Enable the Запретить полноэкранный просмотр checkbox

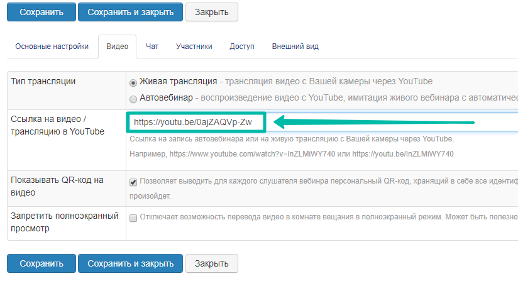[133, 218]
